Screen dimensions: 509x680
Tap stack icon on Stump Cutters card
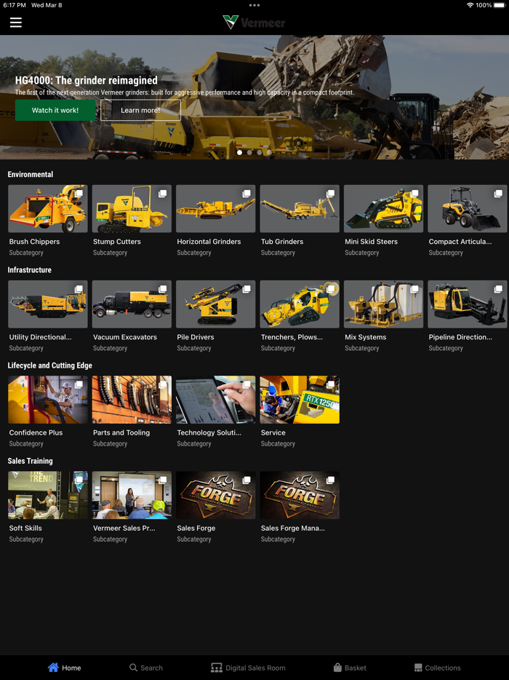(x=162, y=194)
